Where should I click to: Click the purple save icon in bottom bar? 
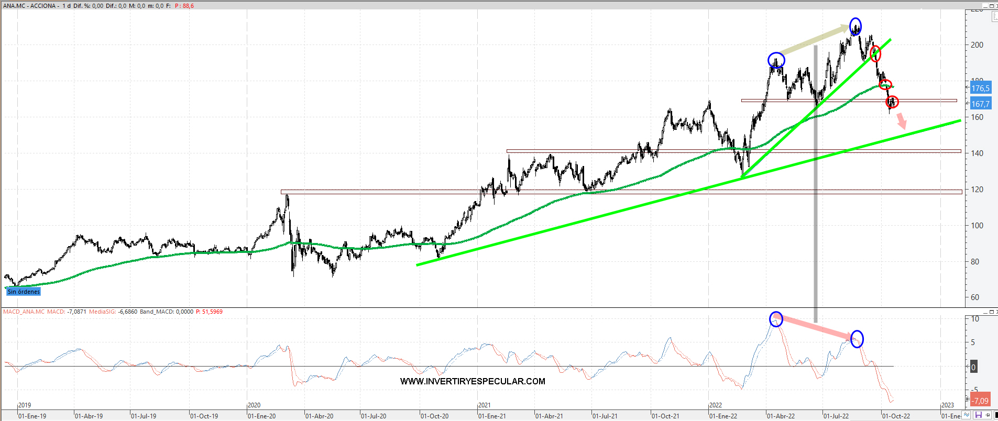(978, 415)
